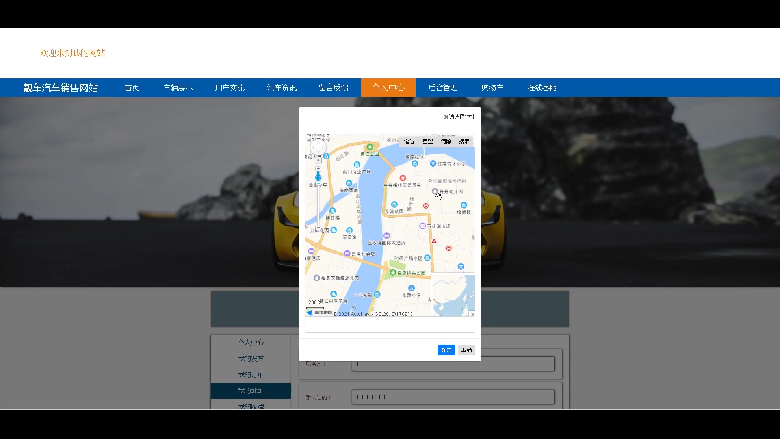Confirm the address with 确定 button
The width and height of the screenshot is (780, 439).
446,350
